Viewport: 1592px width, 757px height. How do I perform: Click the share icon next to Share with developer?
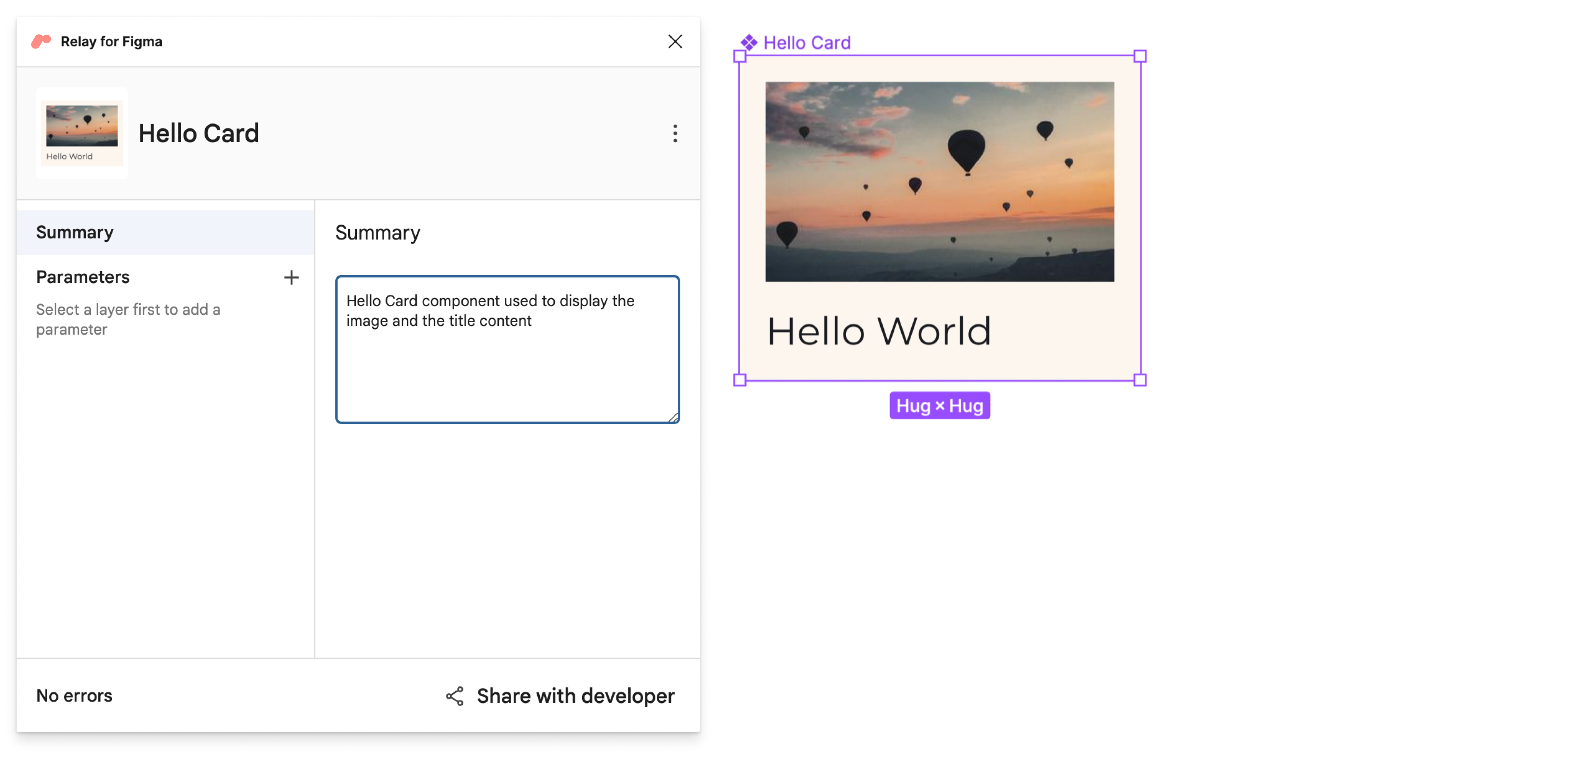[455, 696]
